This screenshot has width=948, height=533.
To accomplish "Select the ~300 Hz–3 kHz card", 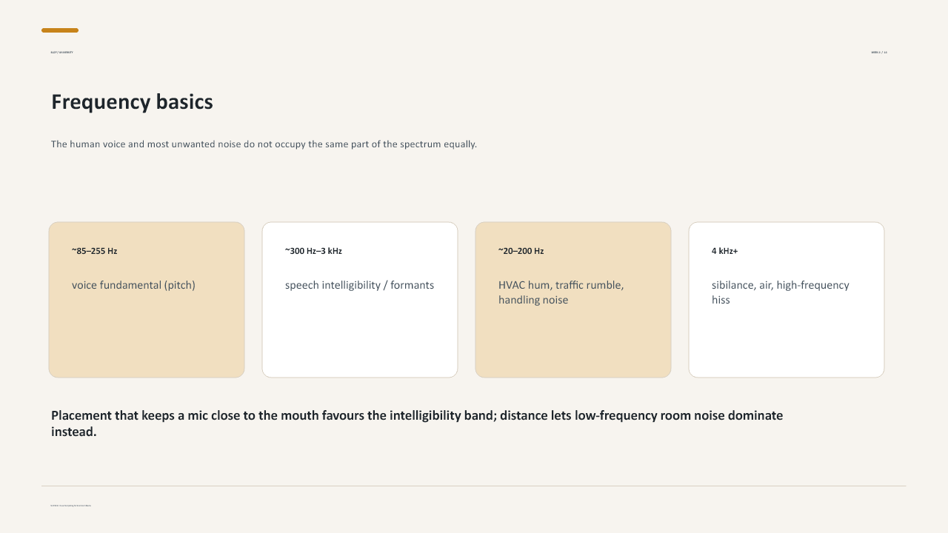I will click(x=360, y=300).
